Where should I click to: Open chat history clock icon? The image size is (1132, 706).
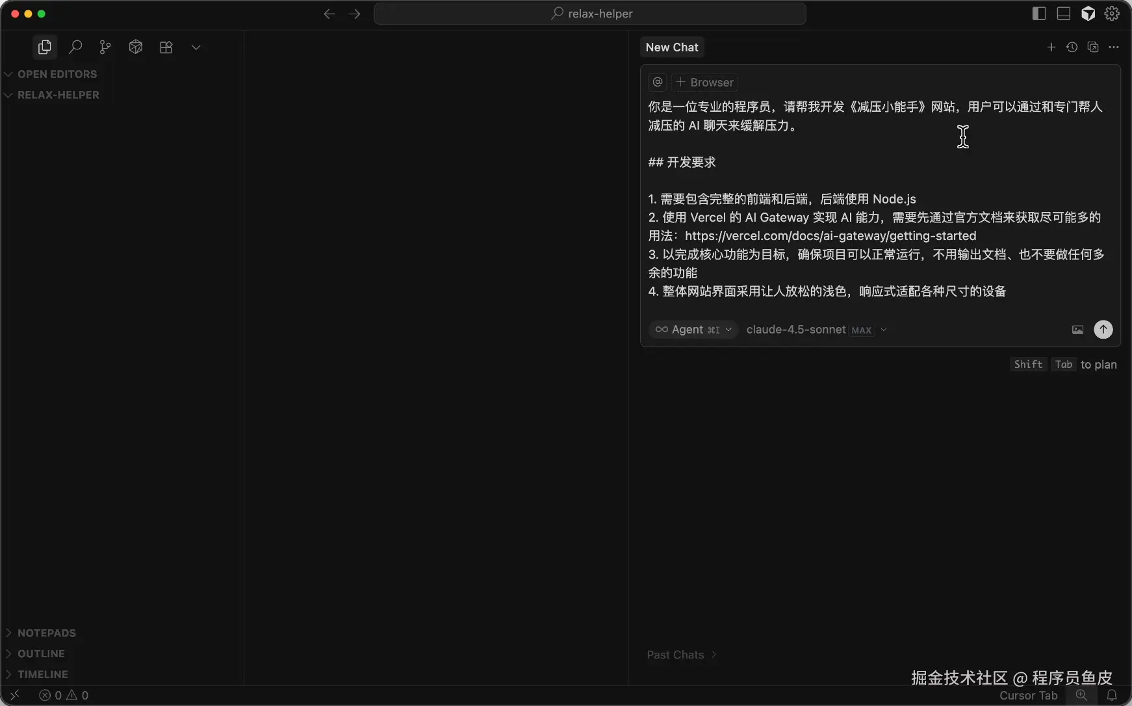pyautogui.click(x=1072, y=47)
